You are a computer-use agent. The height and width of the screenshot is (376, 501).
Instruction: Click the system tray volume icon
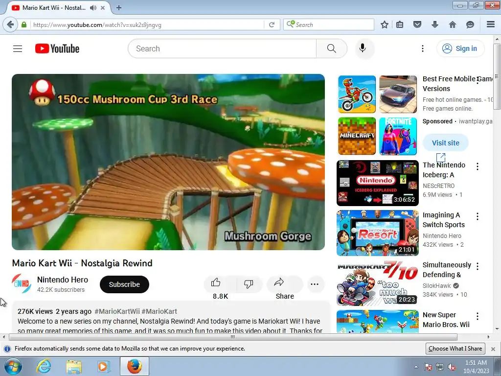(452, 367)
